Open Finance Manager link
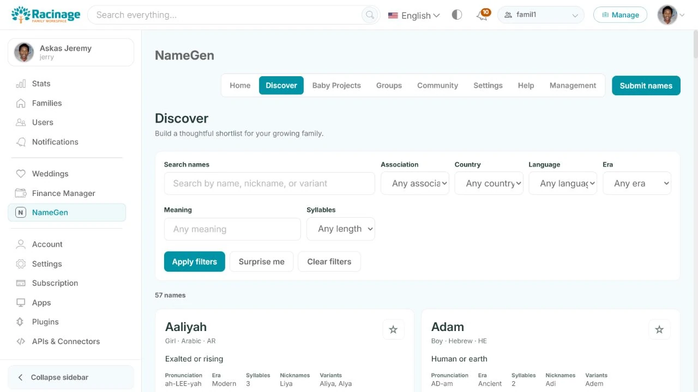Screen dimensions: 698x392 (x=67, y=193)
